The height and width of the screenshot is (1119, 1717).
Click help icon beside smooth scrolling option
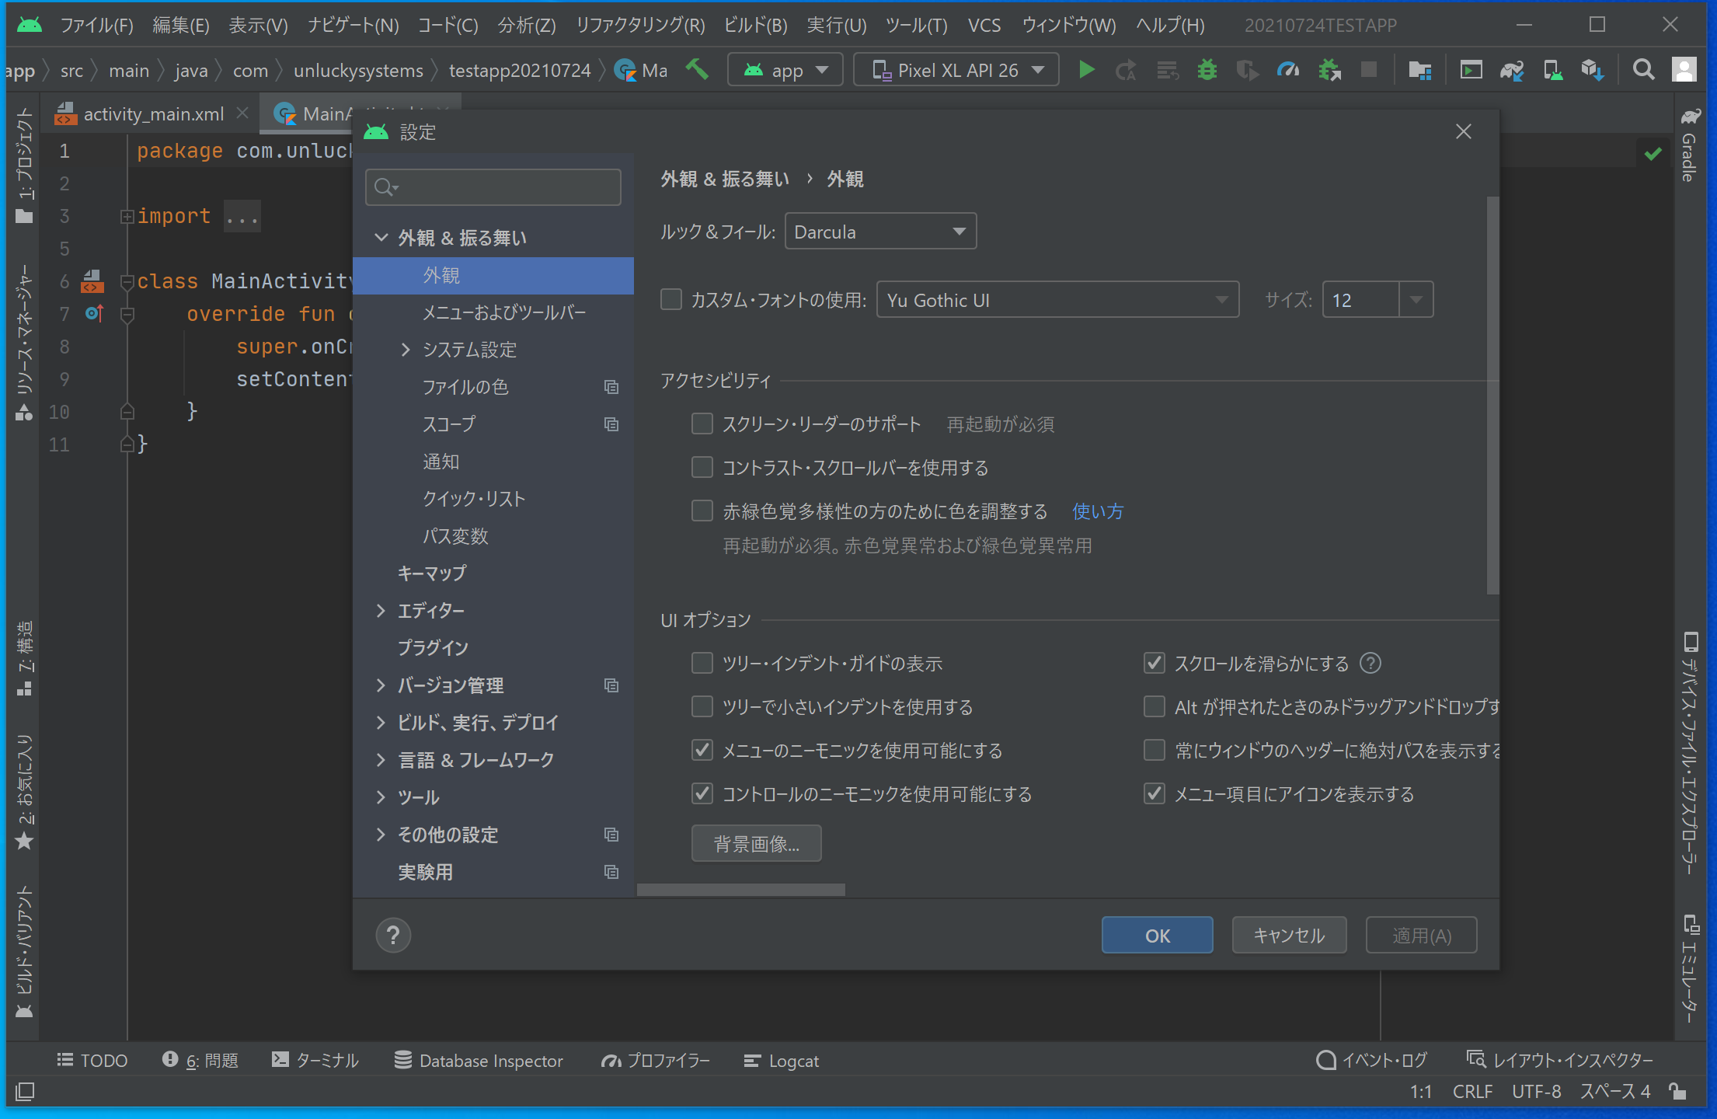[x=1370, y=663]
